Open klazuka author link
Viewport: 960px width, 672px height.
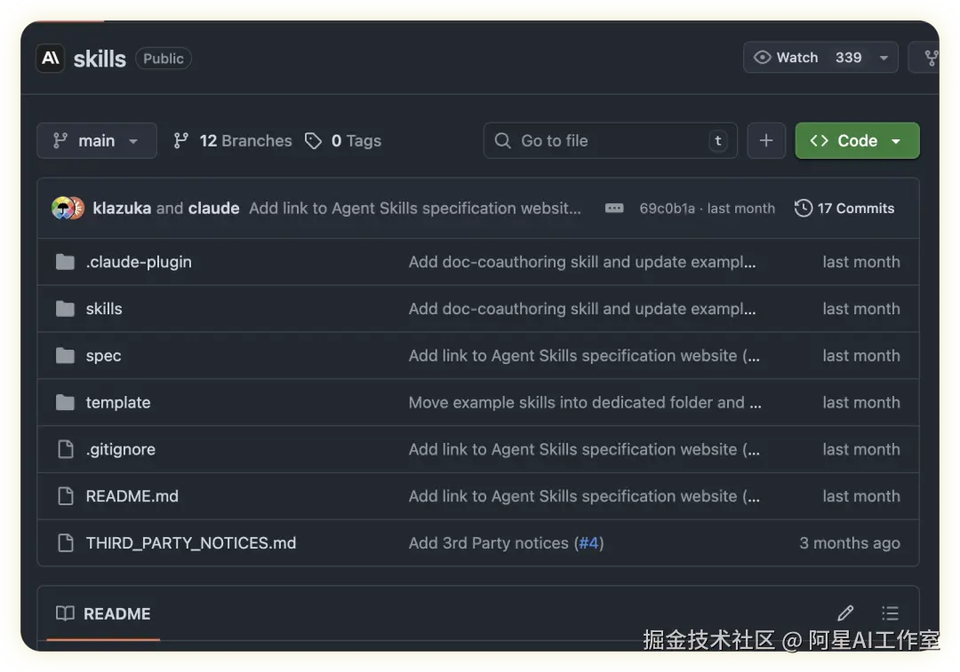pos(122,208)
